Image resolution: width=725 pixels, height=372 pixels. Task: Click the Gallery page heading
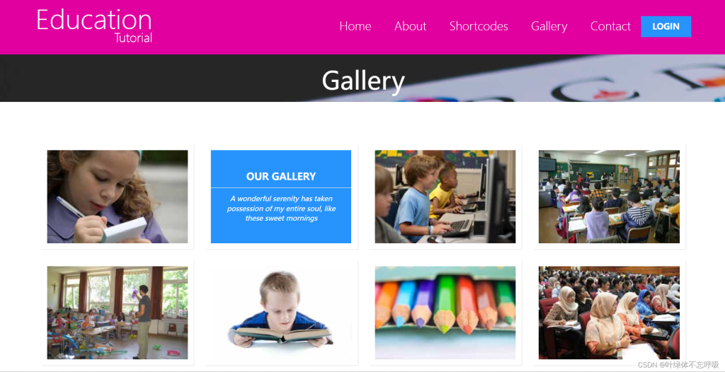[363, 81]
